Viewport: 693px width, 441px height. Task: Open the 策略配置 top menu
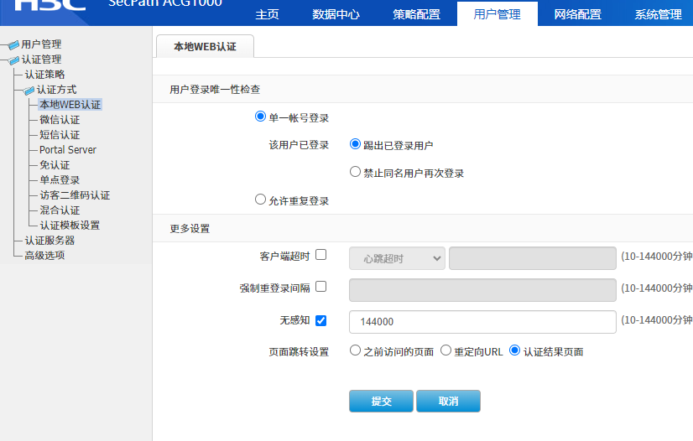[x=416, y=14]
